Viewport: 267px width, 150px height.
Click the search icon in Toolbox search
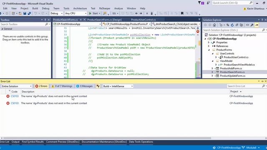pyautogui.click(x=47, y=24)
